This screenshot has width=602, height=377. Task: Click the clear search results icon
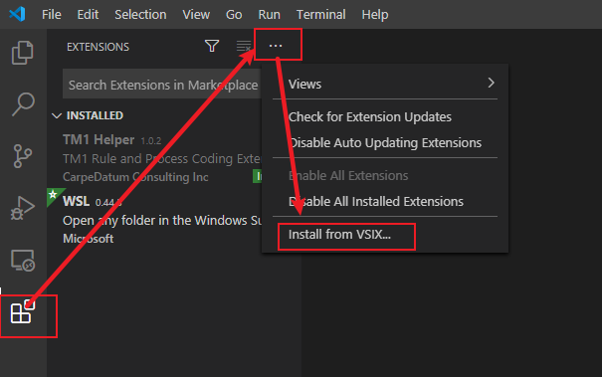(244, 47)
